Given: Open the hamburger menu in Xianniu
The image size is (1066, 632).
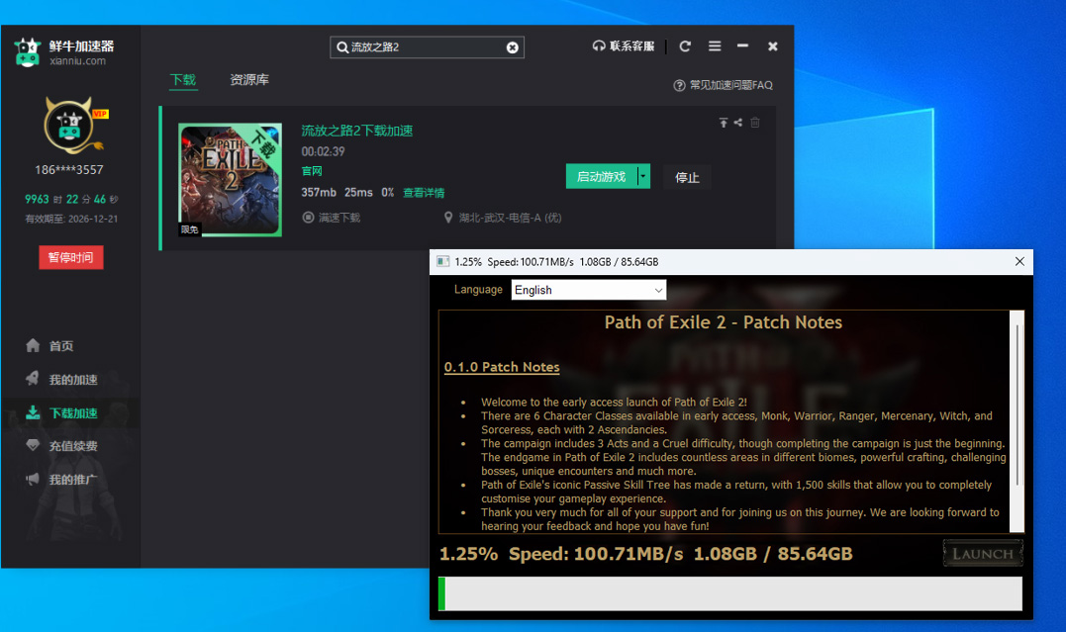Looking at the screenshot, I should (715, 46).
